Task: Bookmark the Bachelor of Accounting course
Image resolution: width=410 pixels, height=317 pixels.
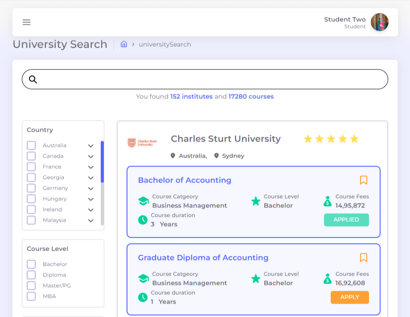Action: 364,180
